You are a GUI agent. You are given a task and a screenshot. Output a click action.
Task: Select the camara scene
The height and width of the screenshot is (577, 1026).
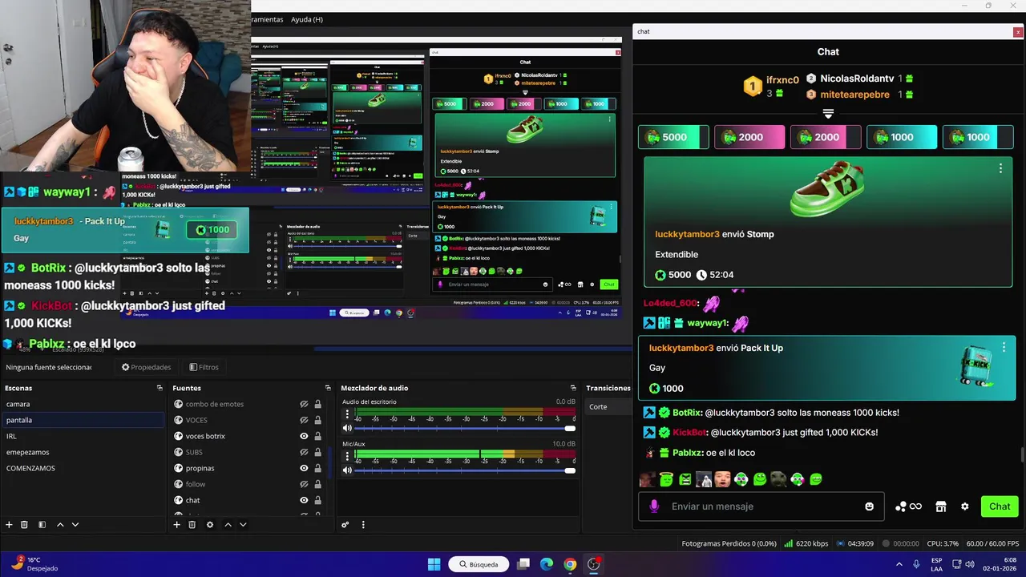(x=83, y=404)
